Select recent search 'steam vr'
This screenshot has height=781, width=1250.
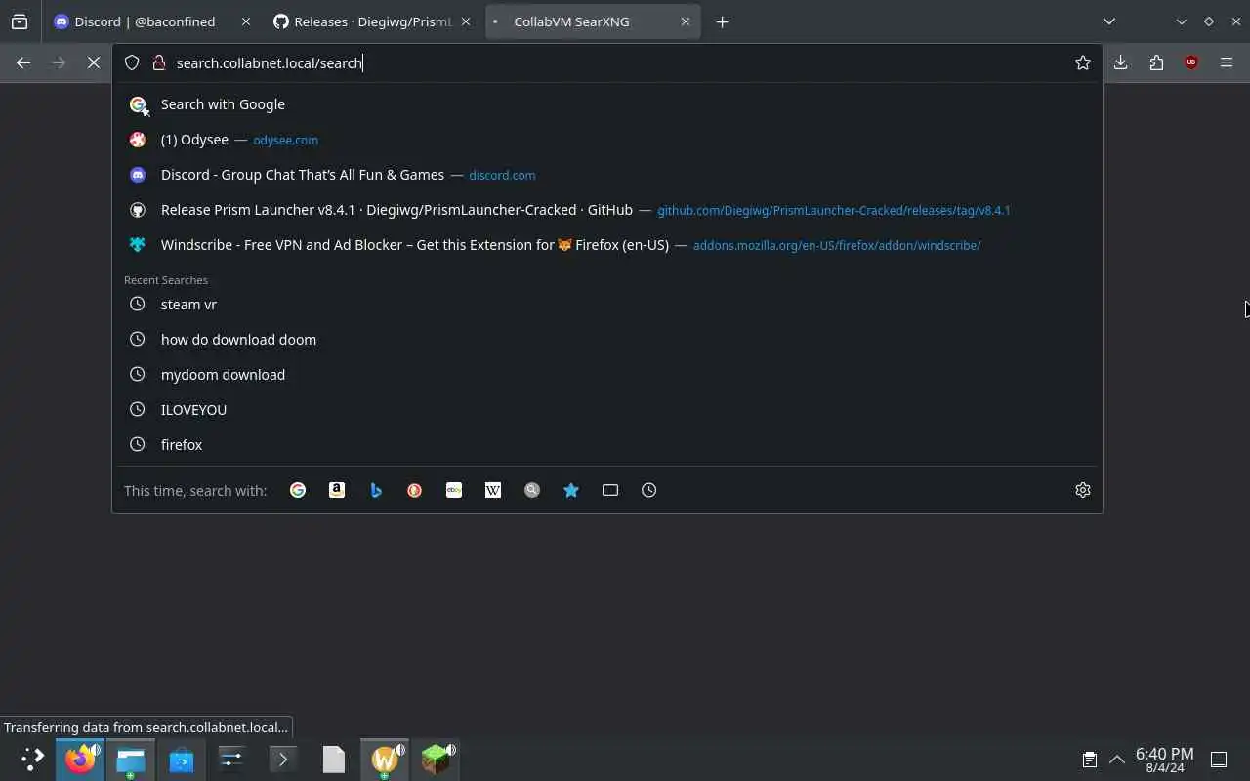pos(607,305)
